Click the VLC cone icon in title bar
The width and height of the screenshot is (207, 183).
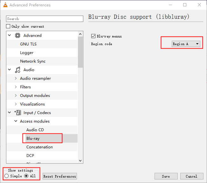5,5
